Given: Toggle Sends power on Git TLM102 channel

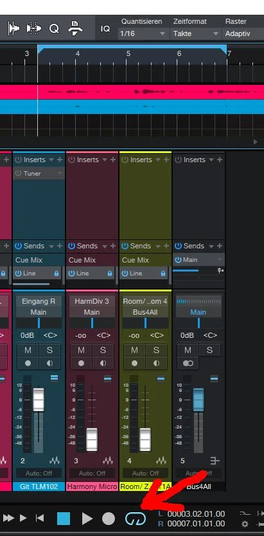Looking at the screenshot, I should [18, 246].
